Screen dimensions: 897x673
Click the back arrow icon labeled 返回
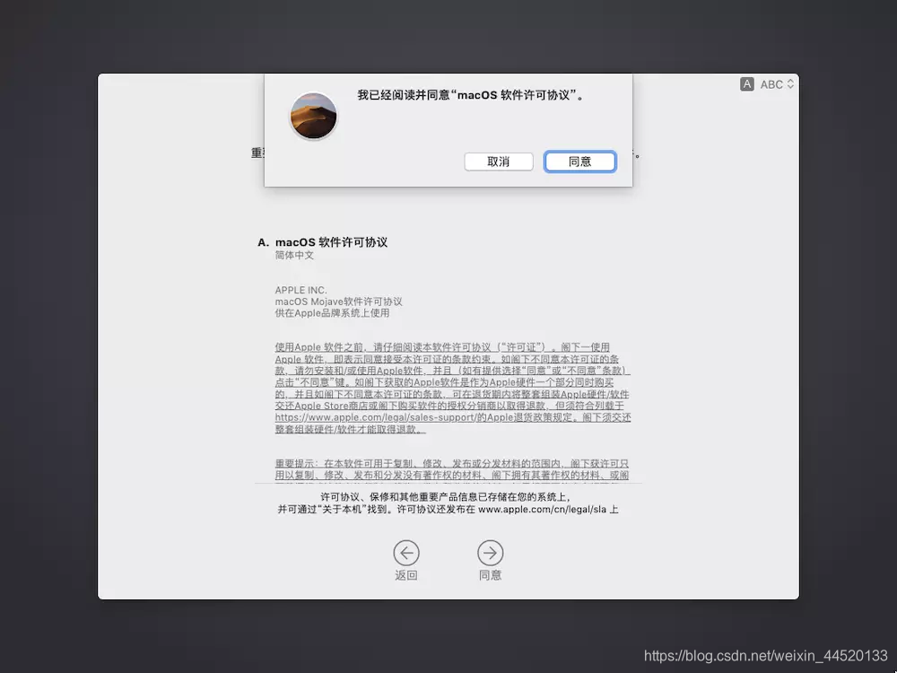pos(406,553)
